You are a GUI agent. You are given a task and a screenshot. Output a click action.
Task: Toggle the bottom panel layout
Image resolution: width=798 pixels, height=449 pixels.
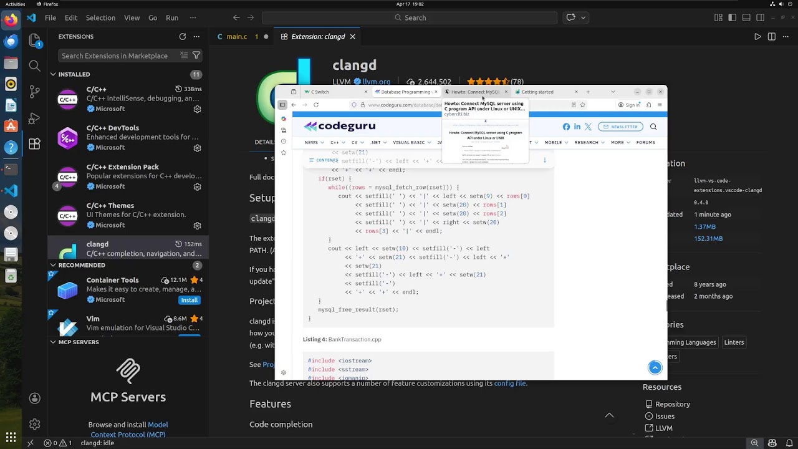(x=746, y=17)
